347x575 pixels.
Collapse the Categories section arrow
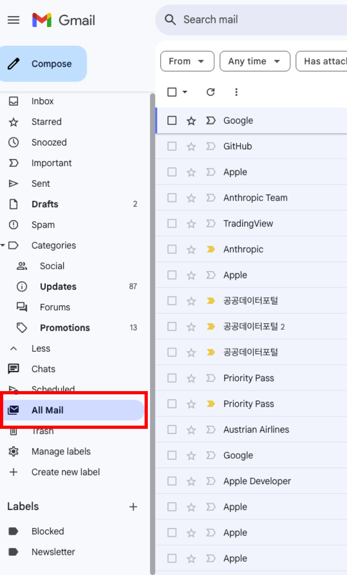click(3, 245)
